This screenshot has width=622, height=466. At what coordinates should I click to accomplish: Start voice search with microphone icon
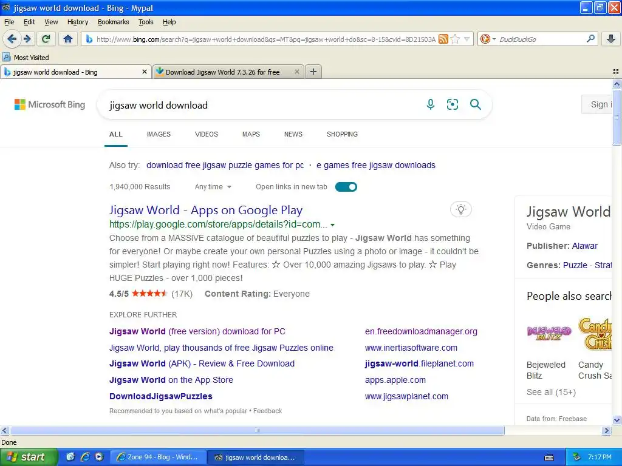pyautogui.click(x=431, y=104)
